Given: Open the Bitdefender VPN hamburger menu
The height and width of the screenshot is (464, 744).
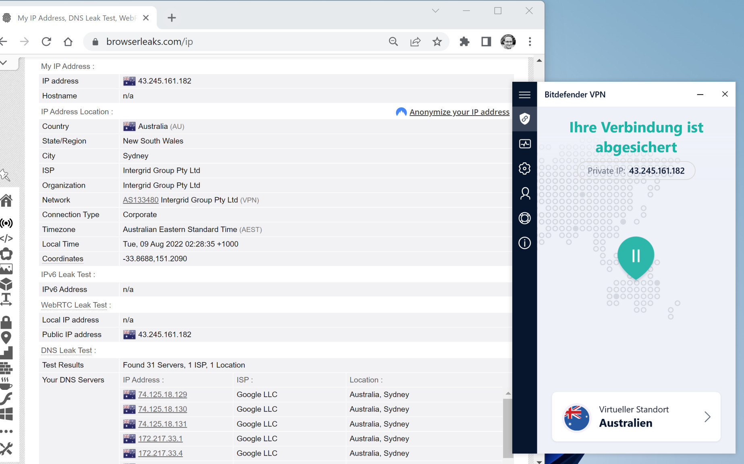Looking at the screenshot, I should coord(524,95).
